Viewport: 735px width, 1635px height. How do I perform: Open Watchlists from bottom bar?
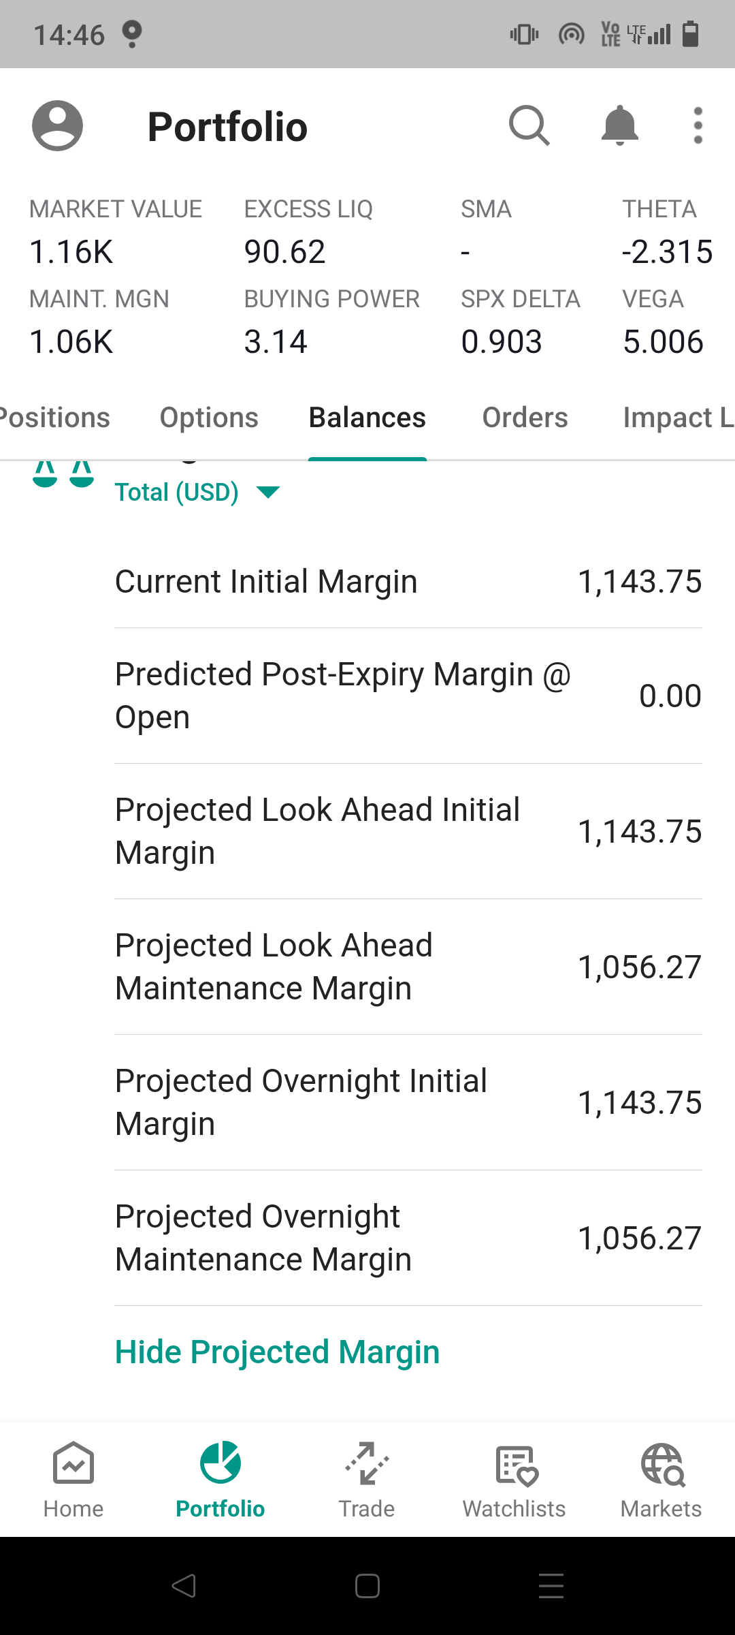pos(514,1480)
